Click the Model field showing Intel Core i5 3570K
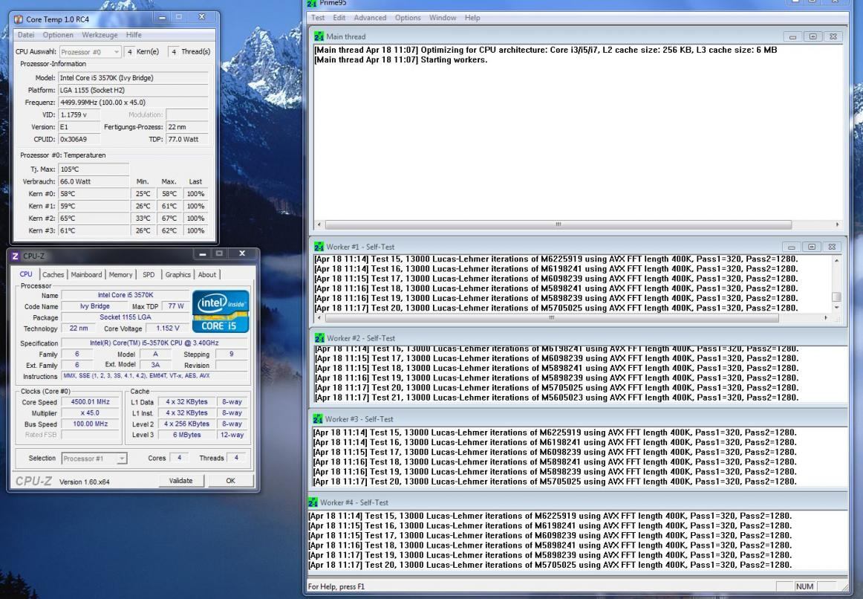Screen dimensions: 863x599 [133, 78]
